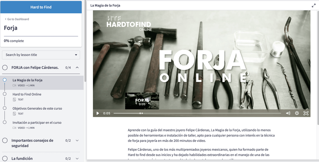319x162 pixels.
Task: Click the Hard to Find header banner
Action: pyautogui.click(x=41, y=7)
